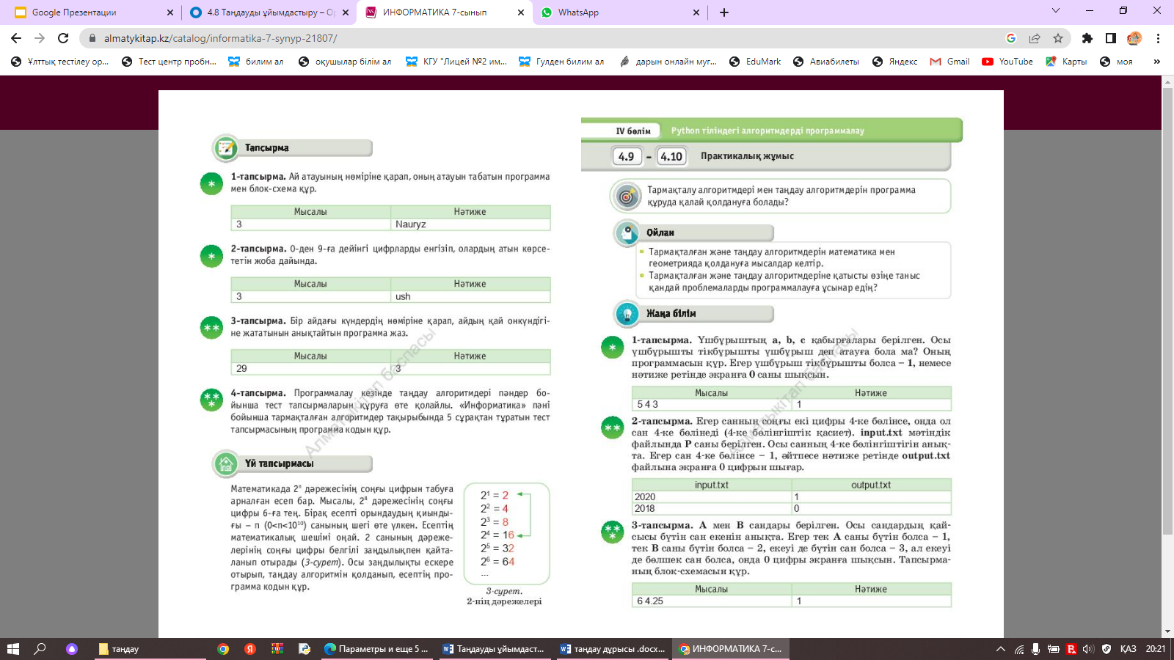
Task: Open the Windows Start menu
Action: pyautogui.click(x=12, y=649)
